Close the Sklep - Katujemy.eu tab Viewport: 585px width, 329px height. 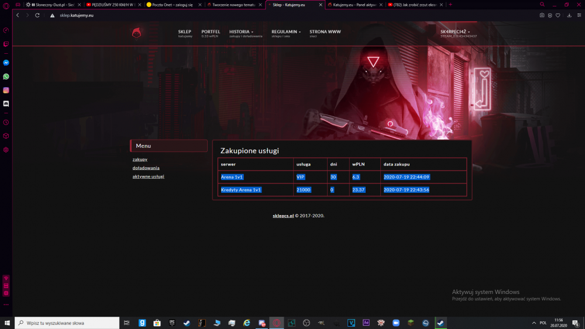(x=321, y=5)
